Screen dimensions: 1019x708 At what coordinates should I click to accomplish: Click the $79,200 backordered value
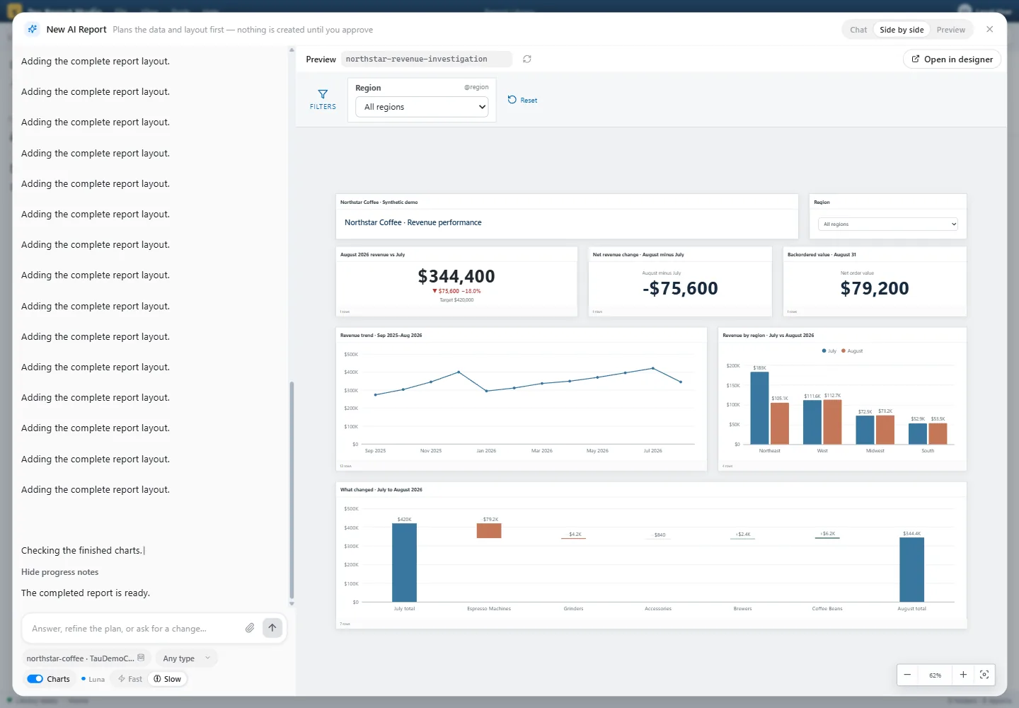(x=875, y=288)
